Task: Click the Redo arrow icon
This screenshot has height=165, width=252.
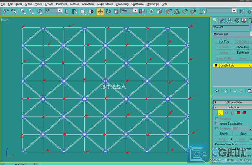Action: tap(14, 11)
